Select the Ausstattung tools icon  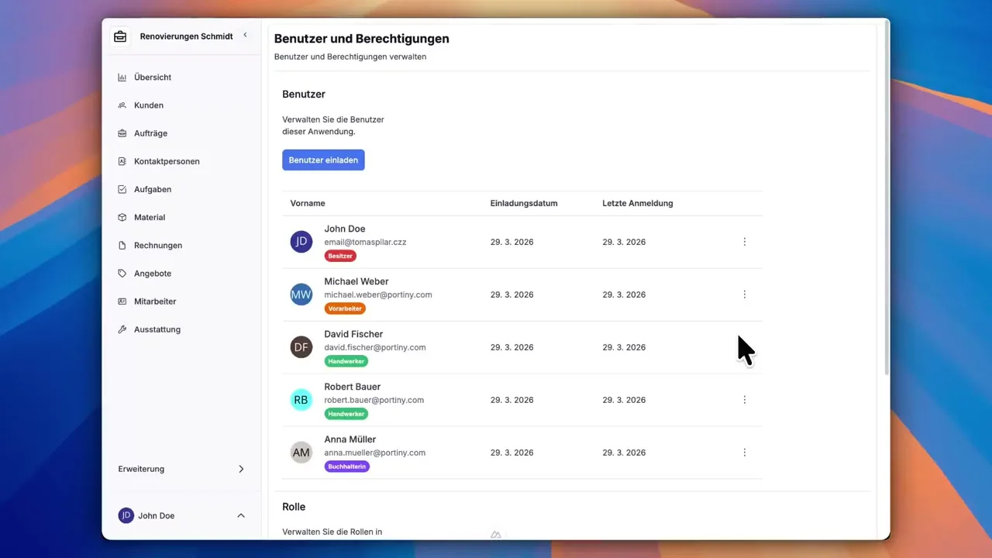121,329
